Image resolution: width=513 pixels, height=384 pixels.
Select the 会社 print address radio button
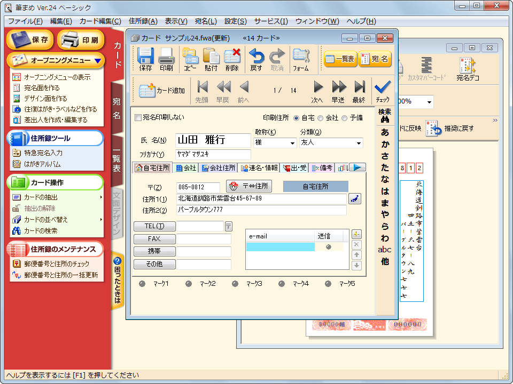tap(320, 118)
